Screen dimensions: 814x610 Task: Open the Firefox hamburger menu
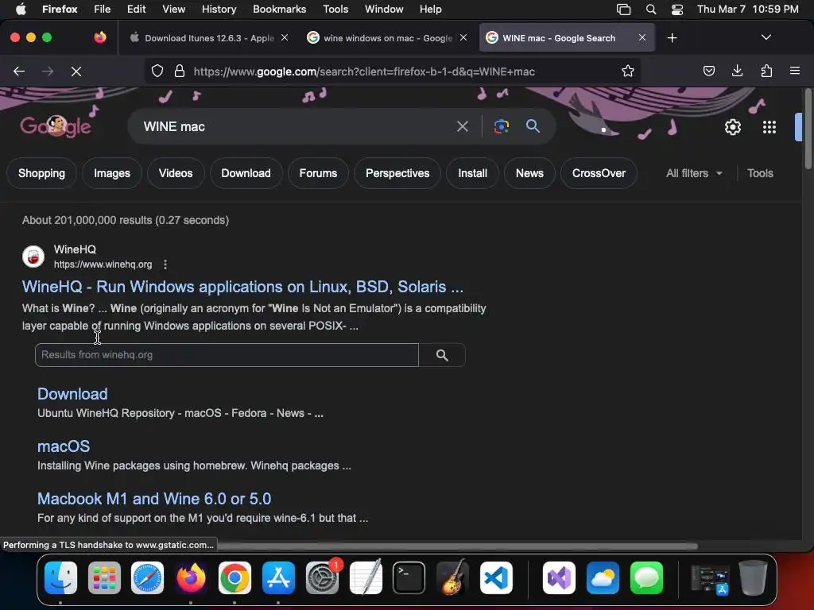click(x=795, y=71)
